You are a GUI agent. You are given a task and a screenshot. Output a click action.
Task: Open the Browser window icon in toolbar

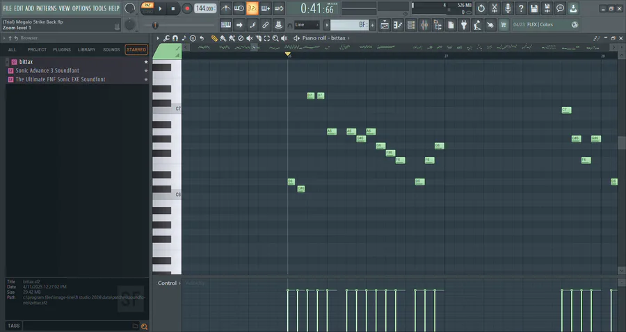point(438,25)
